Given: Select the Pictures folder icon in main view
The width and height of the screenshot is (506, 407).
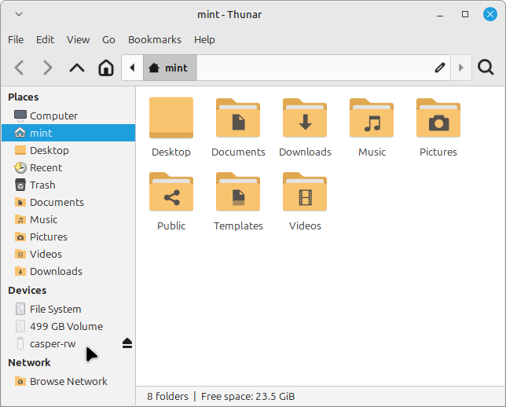Looking at the screenshot, I should [x=438, y=118].
